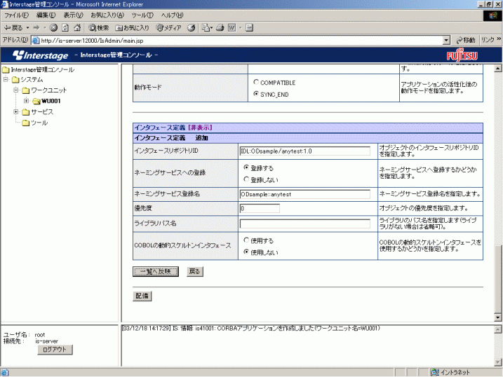This screenshot has width=503, height=377.
Task: Click the Forward arrow in the toolbar
Action: [36, 28]
